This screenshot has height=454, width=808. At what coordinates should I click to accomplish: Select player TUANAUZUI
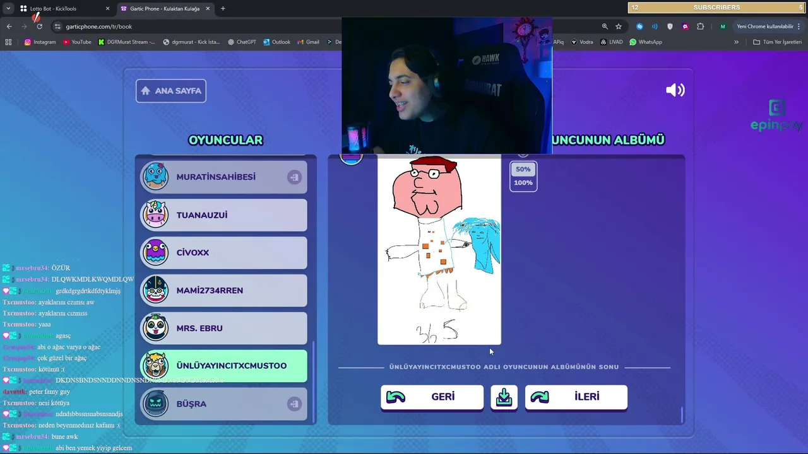pos(223,215)
